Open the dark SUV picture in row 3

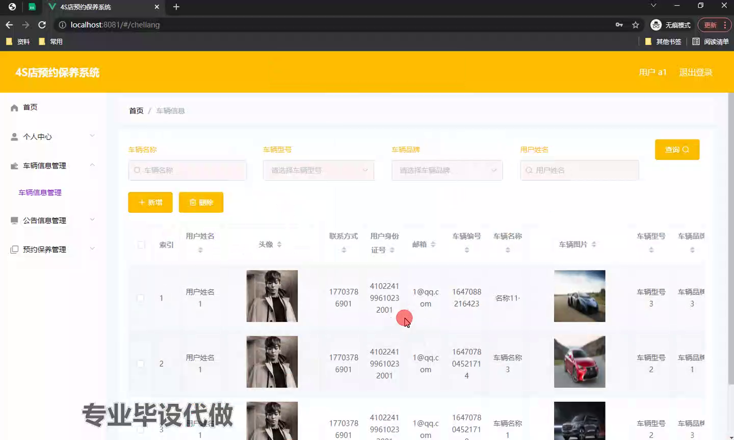580,421
